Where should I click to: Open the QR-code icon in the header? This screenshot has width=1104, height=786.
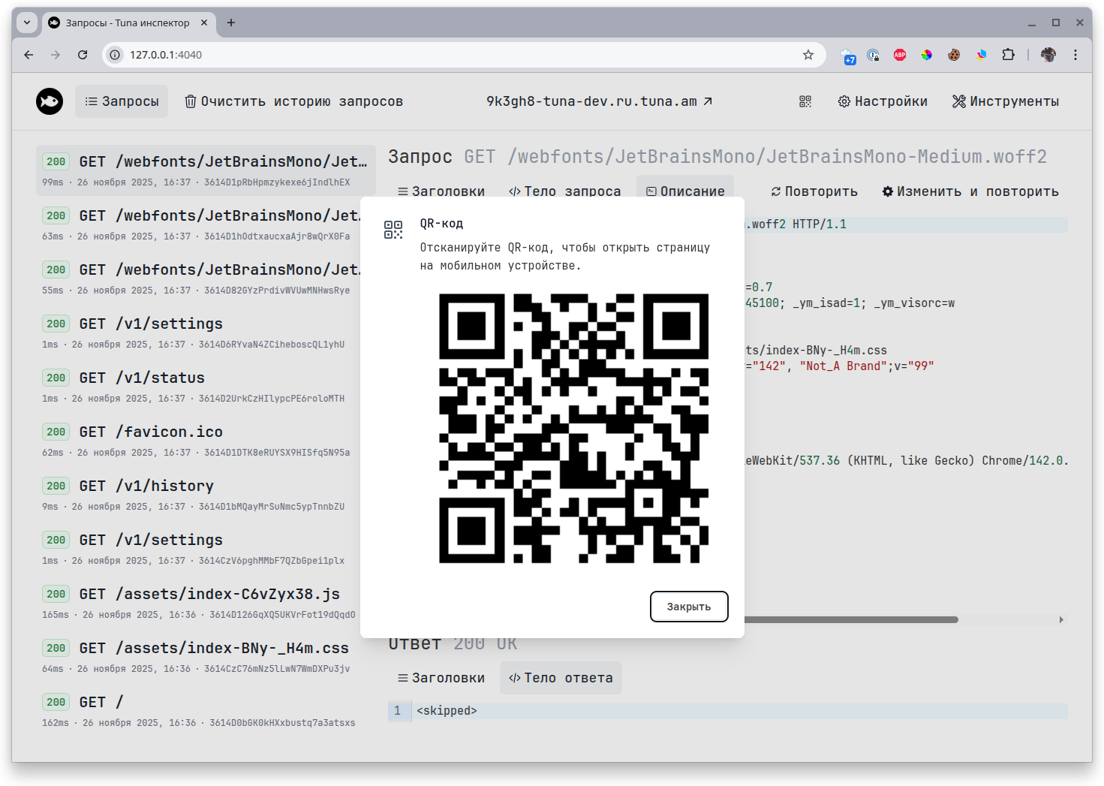click(805, 101)
